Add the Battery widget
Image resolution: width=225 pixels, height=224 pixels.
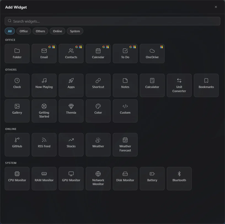pos(152,178)
